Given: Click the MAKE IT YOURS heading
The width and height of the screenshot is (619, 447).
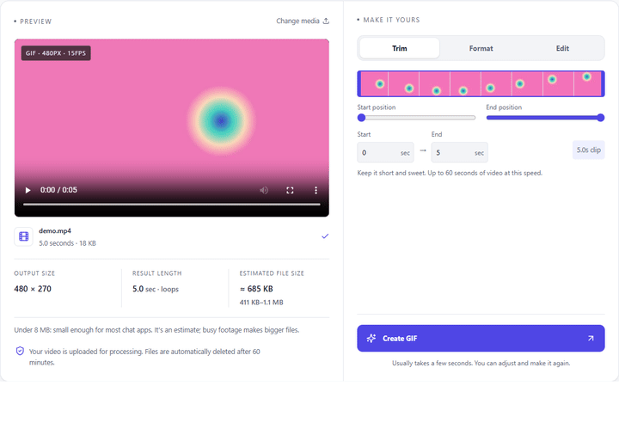Looking at the screenshot, I should point(391,20).
